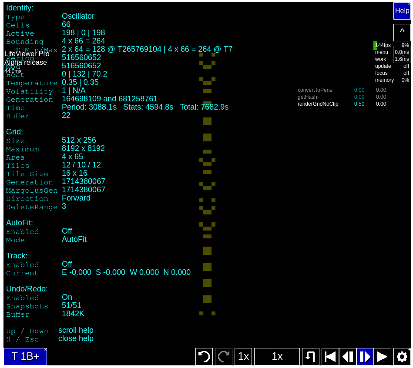This screenshot has width=413, height=368.
Task: Click the Direction value 'Forward'
Action: pos(76,198)
